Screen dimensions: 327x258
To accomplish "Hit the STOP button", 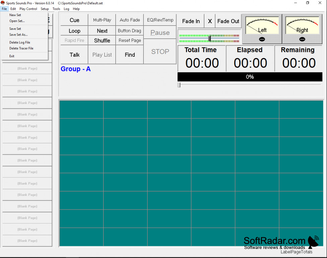I will [x=160, y=51].
